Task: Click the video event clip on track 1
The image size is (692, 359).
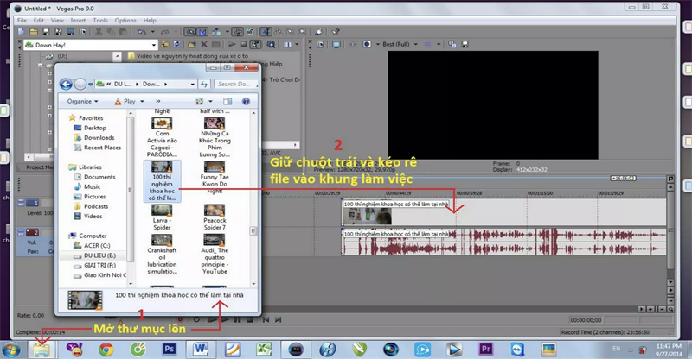Action: tap(503, 213)
